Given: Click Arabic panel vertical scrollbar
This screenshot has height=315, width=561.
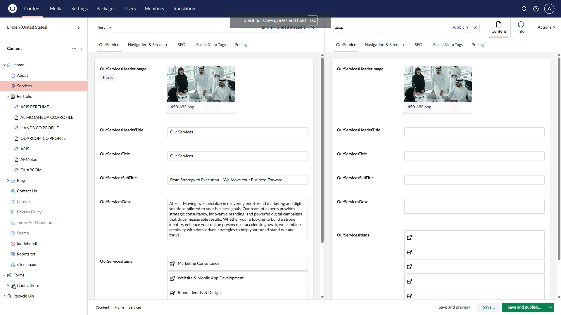Looking at the screenshot, I should (559, 159).
